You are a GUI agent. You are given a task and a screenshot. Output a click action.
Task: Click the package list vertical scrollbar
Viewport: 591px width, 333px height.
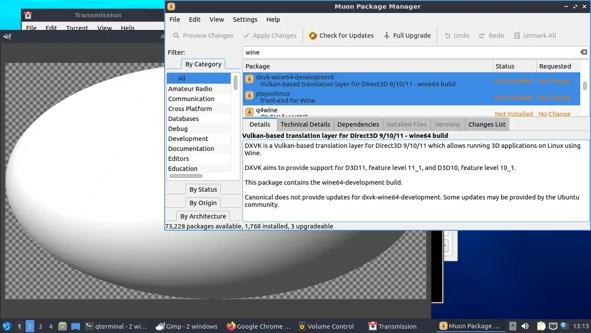(x=585, y=85)
